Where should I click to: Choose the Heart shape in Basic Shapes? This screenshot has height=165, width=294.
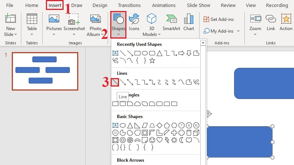(x=159, y=140)
